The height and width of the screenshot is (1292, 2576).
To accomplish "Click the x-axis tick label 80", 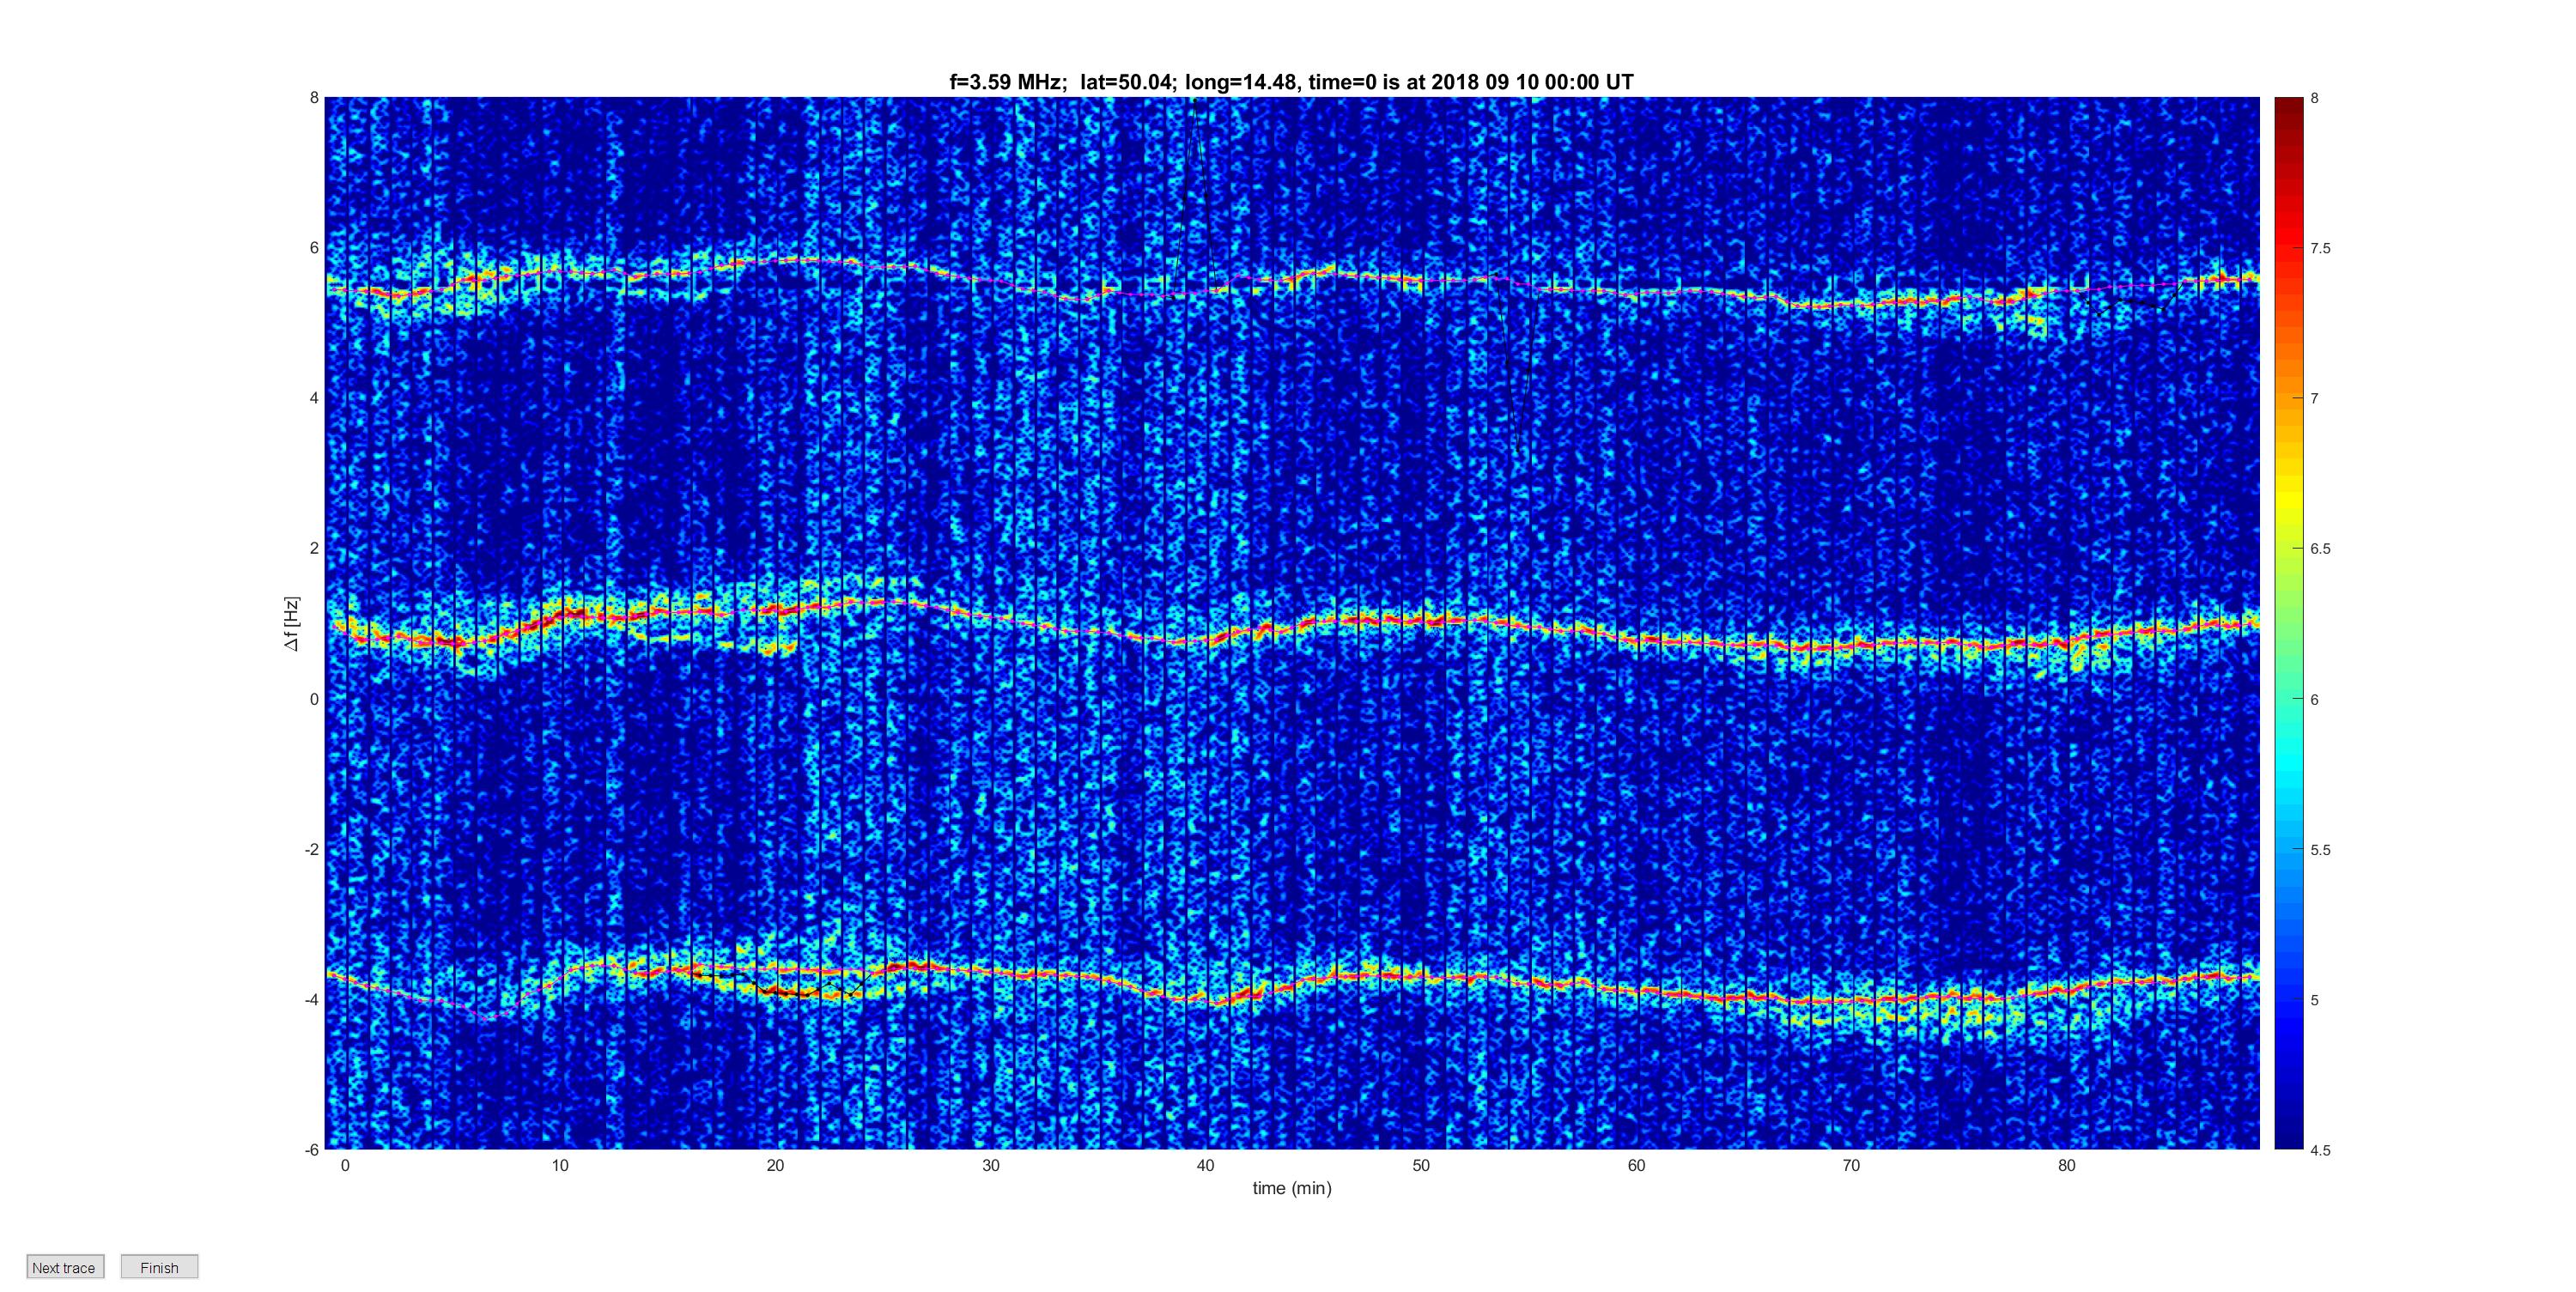I will (x=2066, y=1165).
